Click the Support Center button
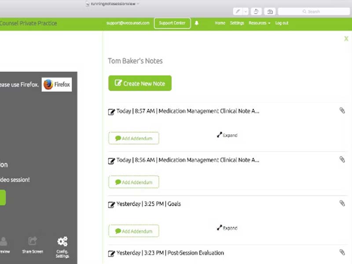 tap(172, 23)
